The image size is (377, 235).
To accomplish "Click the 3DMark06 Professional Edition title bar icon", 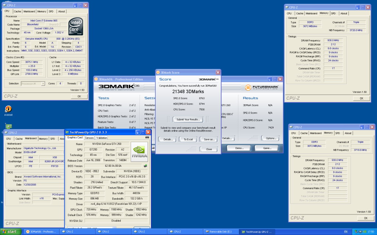I will coord(96,79).
